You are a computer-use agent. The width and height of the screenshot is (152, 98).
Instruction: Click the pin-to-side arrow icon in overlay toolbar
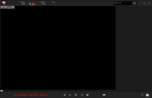click(x=13, y=7)
